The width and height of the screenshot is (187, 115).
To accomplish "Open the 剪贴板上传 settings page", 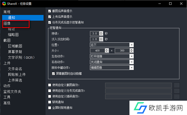I will (17, 75).
